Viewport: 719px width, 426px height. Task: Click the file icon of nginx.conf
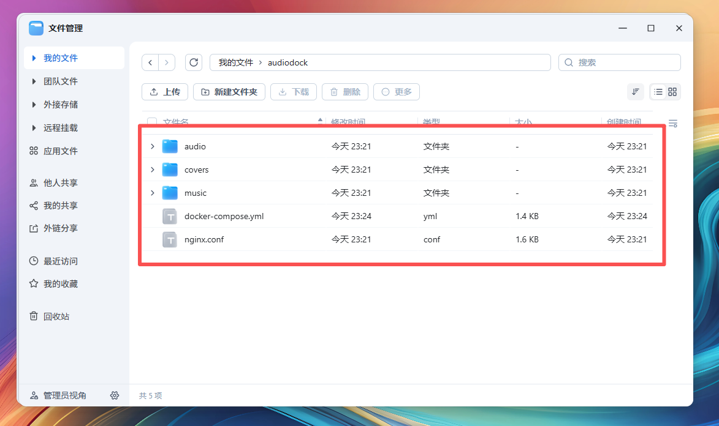click(169, 239)
